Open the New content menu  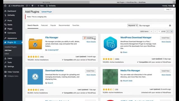(41, 6)
